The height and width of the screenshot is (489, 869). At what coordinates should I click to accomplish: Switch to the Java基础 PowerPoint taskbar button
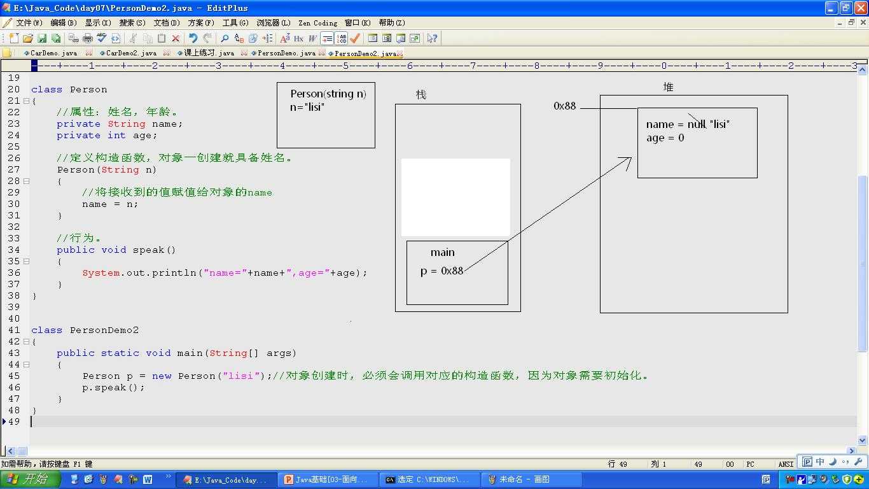coord(327,479)
